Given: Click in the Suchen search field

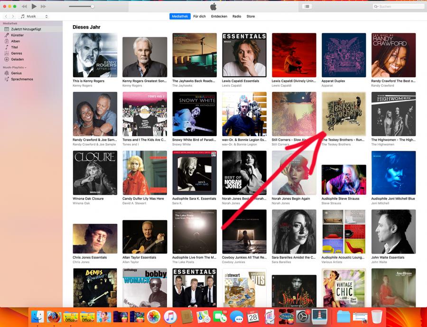Looking at the screenshot, I should [398, 6].
